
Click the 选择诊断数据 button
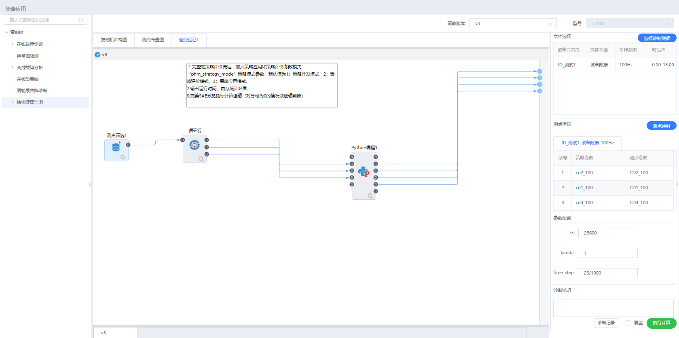click(x=657, y=38)
